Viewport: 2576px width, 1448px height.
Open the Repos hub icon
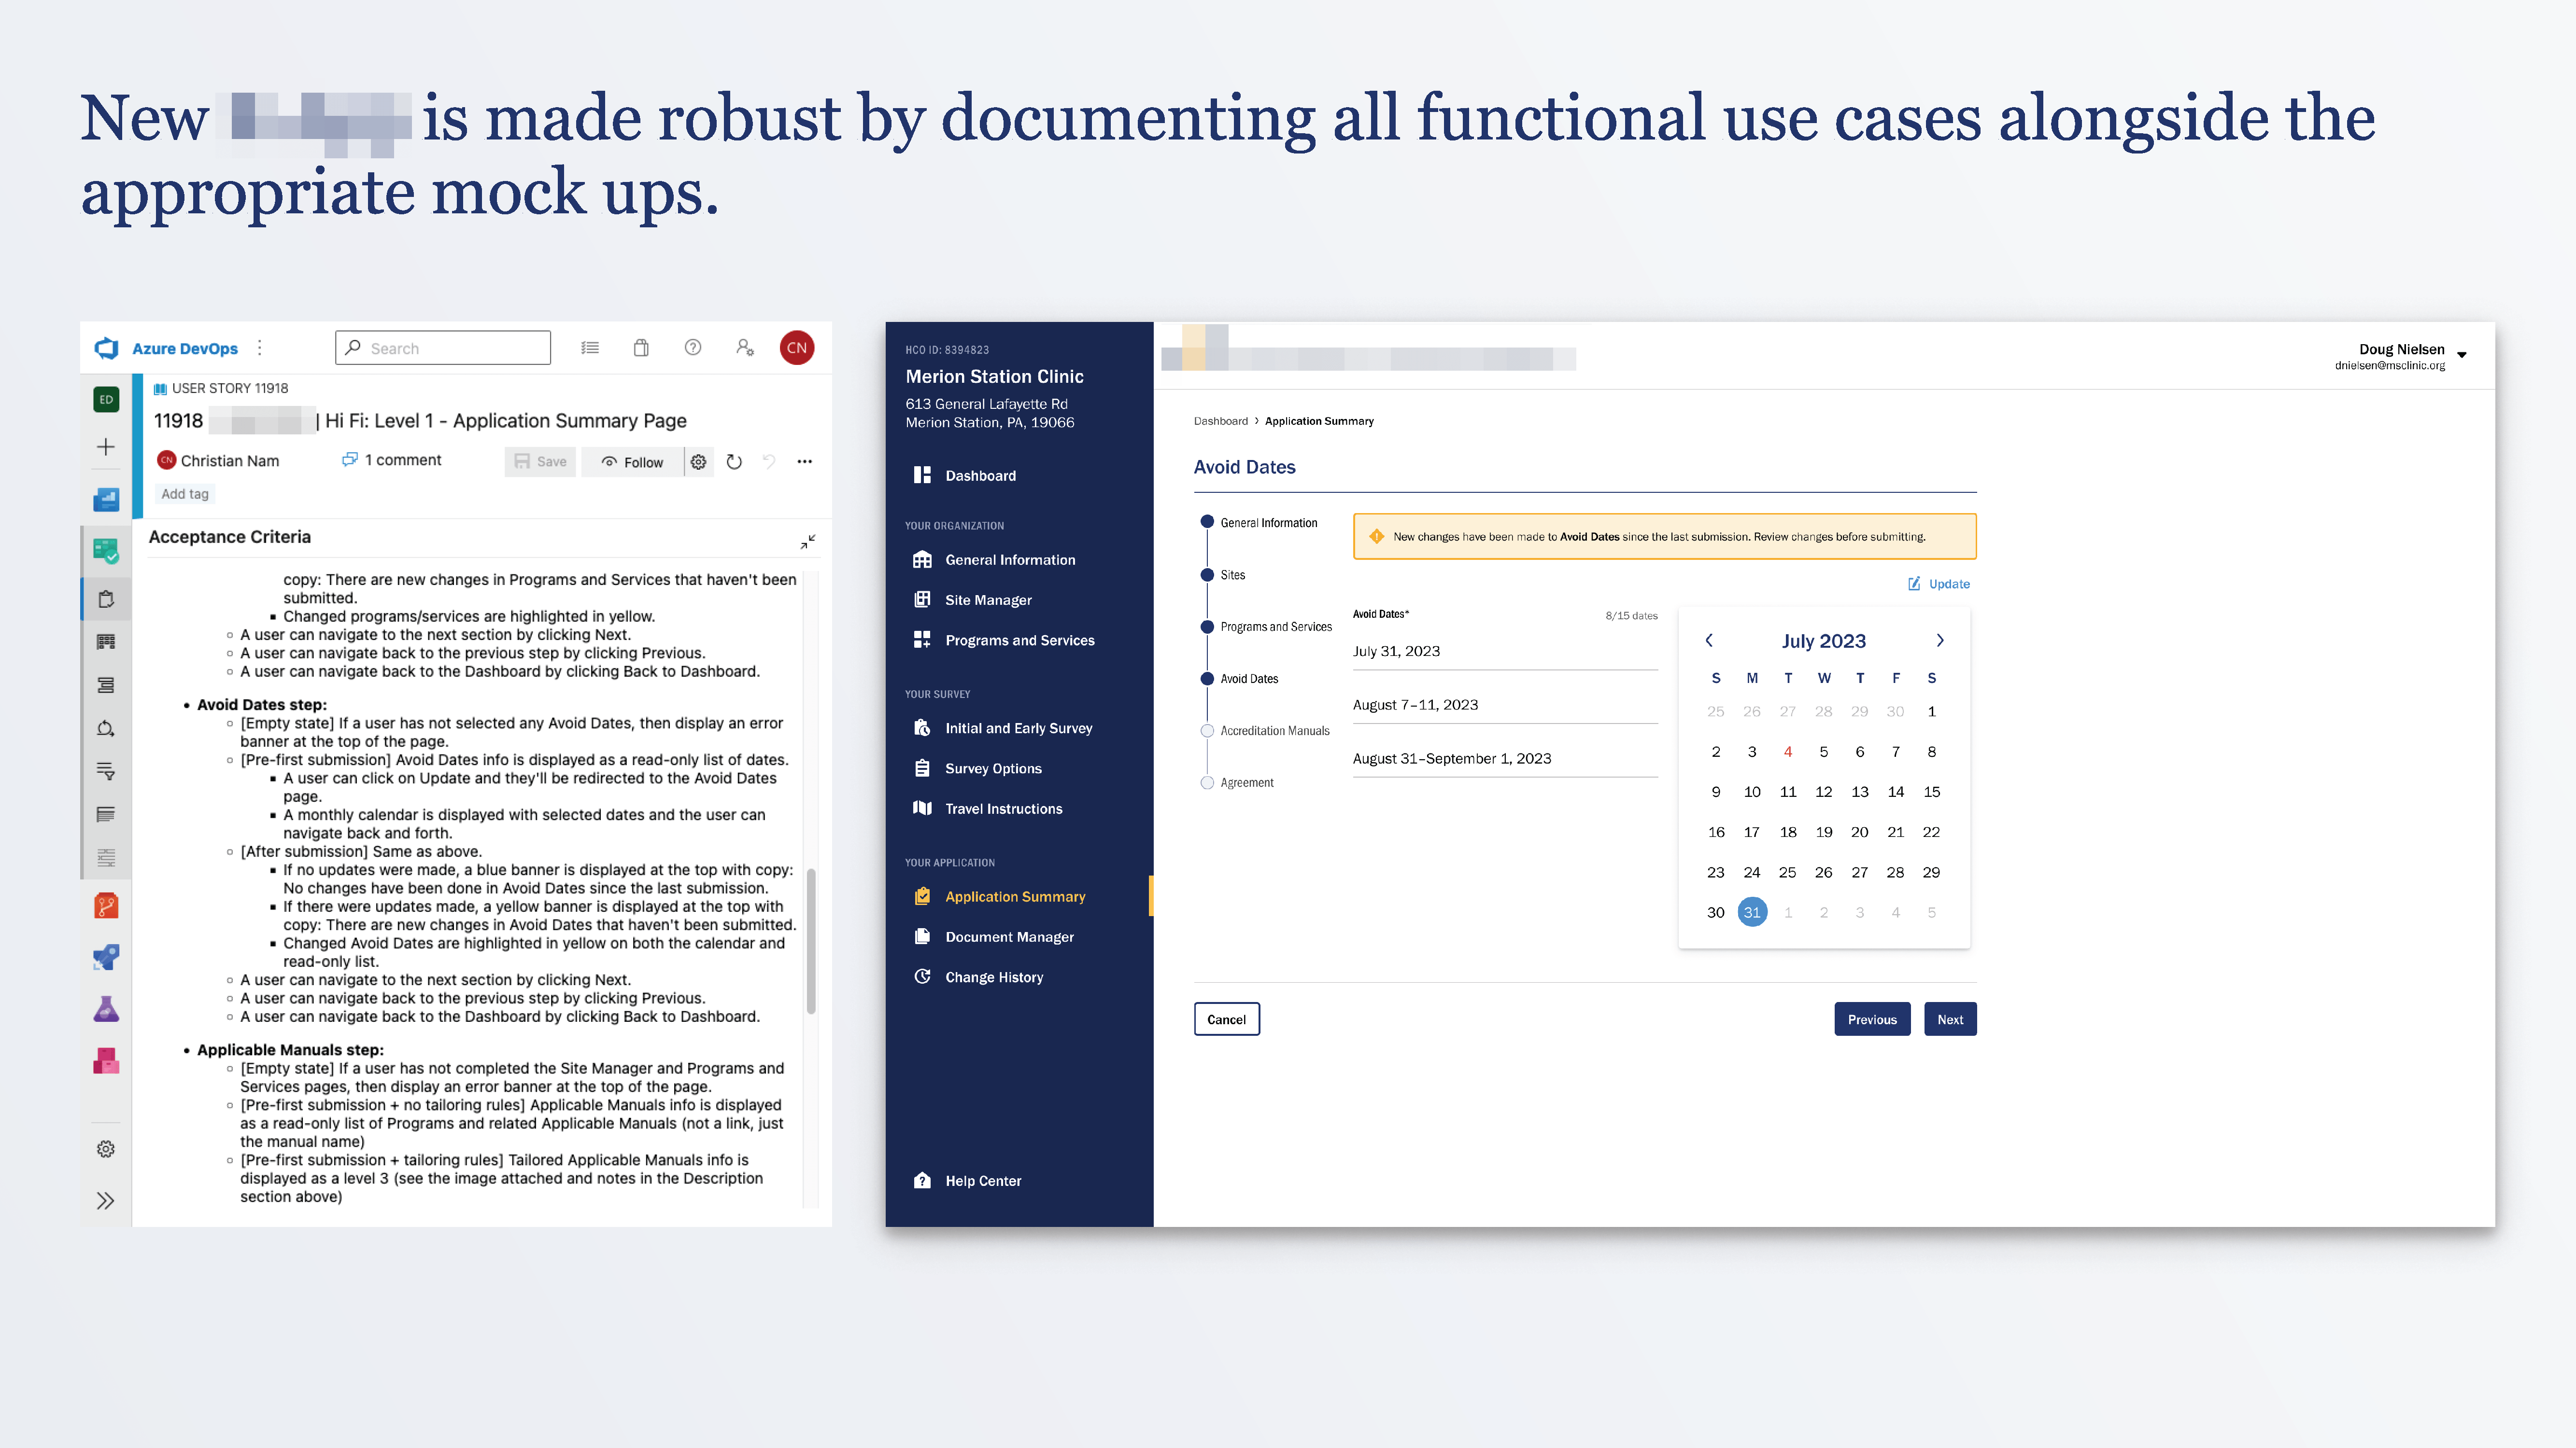pyautogui.click(x=106, y=906)
